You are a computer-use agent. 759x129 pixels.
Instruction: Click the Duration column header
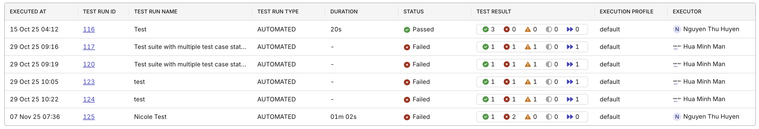[x=344, y=12]
